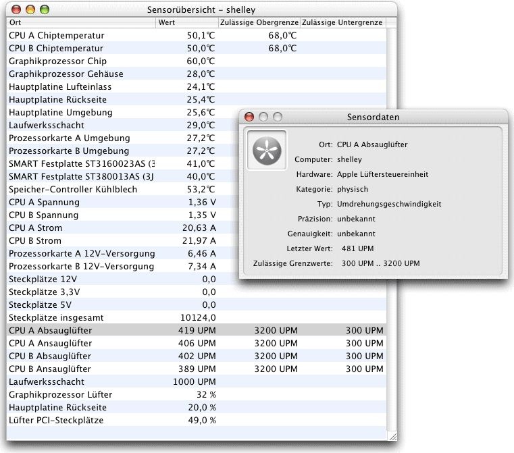This screenshot has height=453, width=514.
Task: Click the Zulässige Untergrenze column header
Action: [342, 22]
